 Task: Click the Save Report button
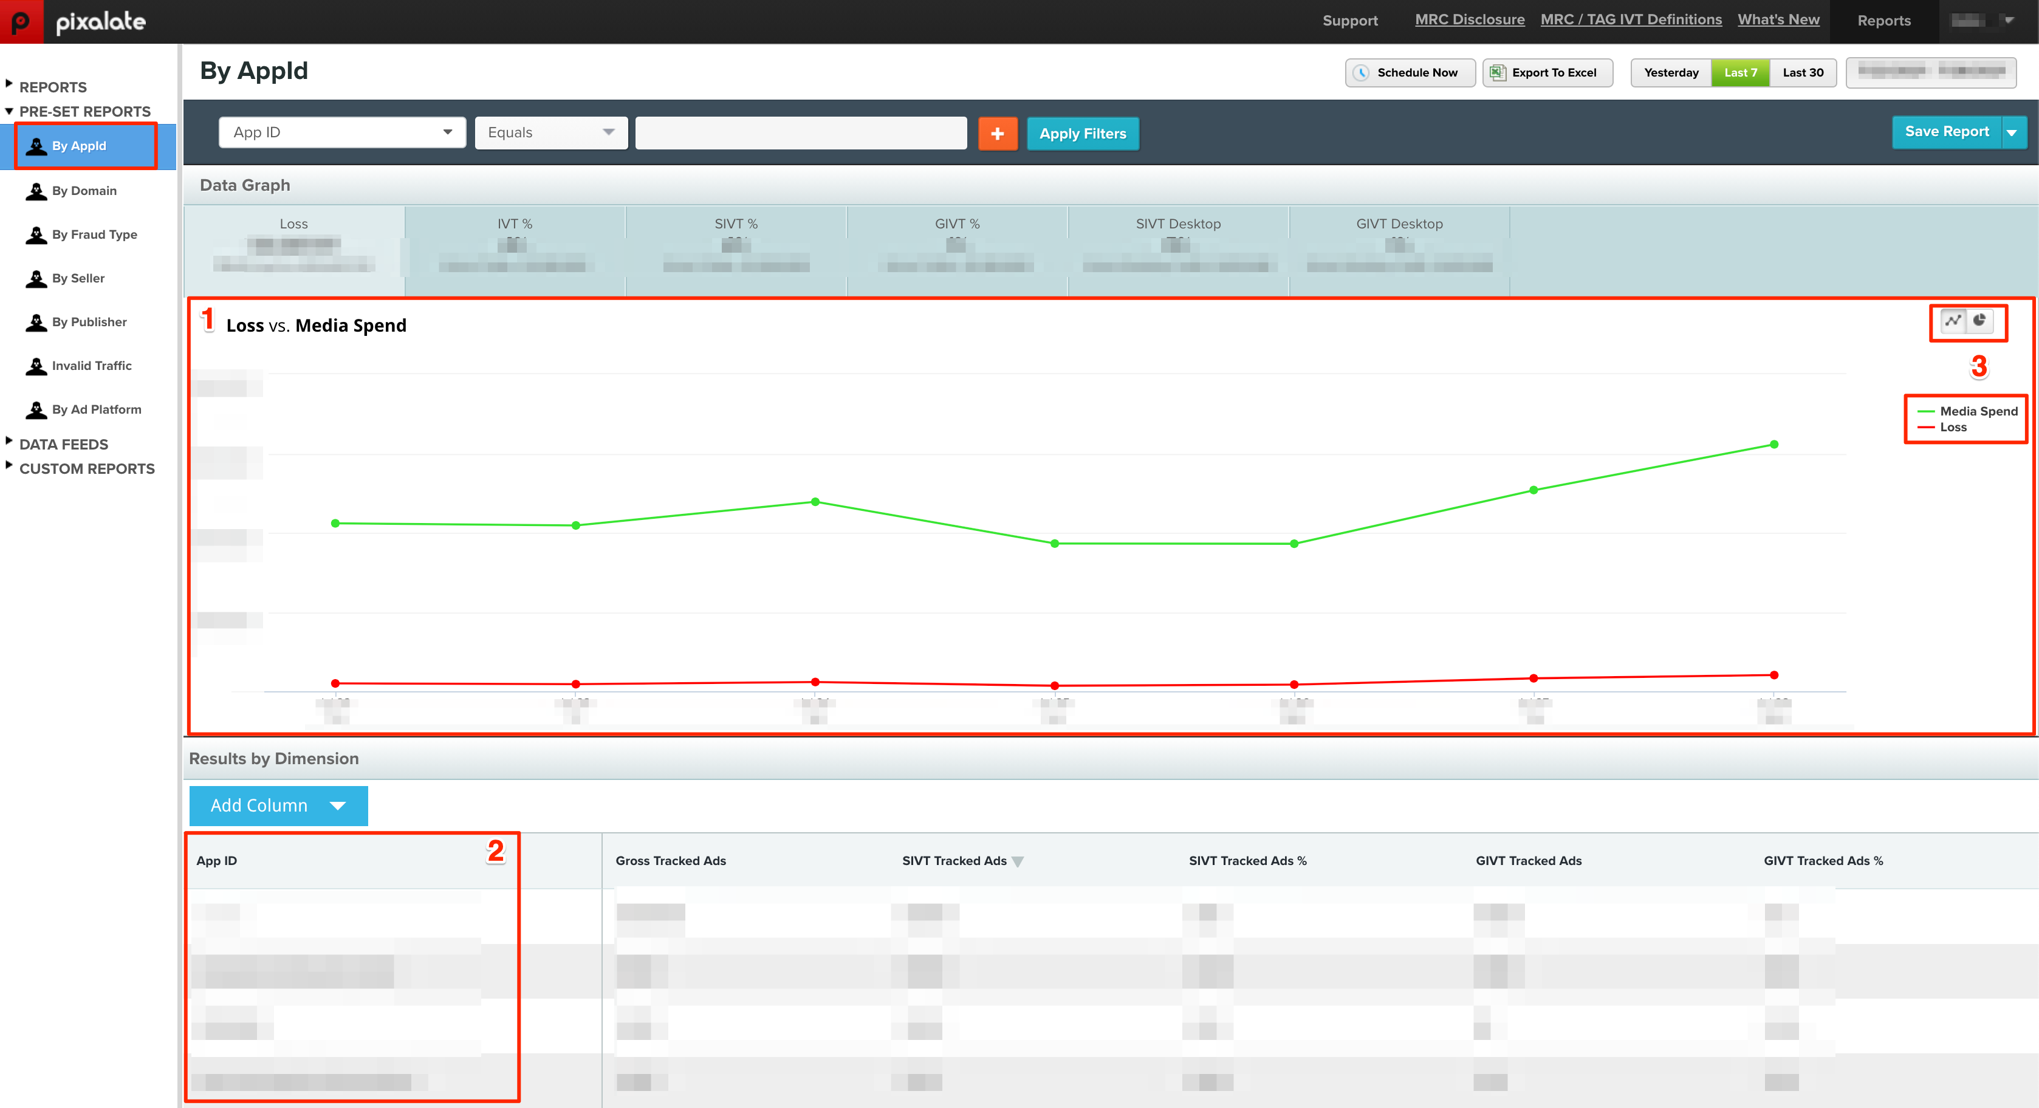coord(1947,132)
